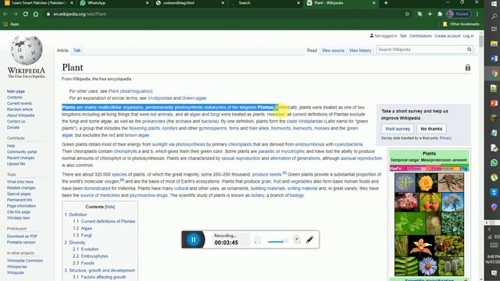The height and width of the screenshot is (281, 500).
Task: Open the recorder annotation pencil tool
Action: click(309, 240)
